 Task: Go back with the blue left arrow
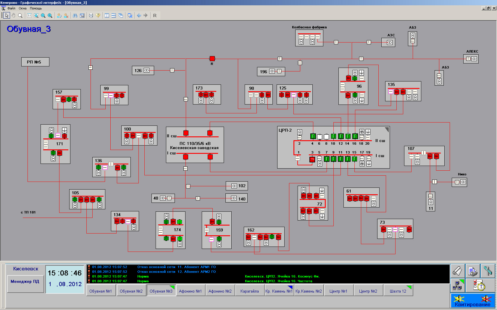[x=139, y=15]
